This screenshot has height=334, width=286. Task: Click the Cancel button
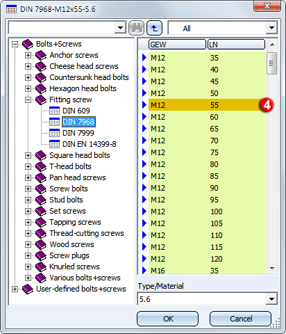[x=240, y=319]
